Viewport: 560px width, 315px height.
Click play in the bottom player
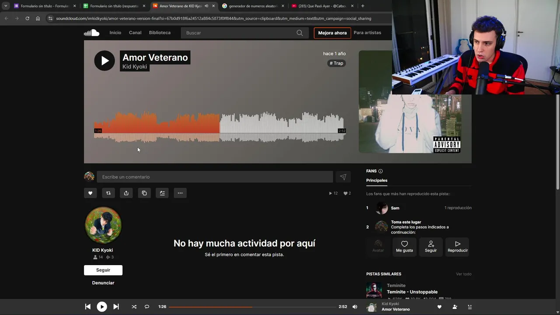tap(102, 307)
